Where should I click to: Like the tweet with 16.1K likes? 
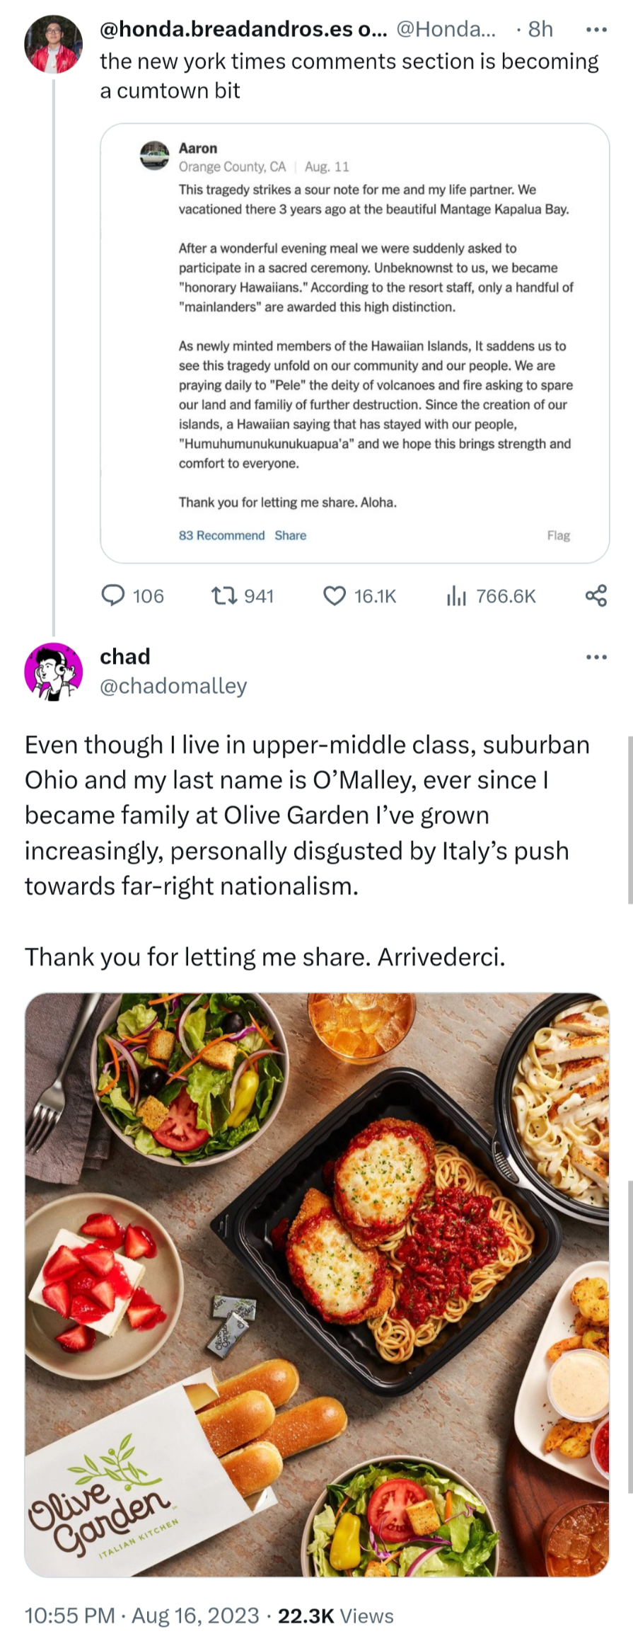[335, 596]
